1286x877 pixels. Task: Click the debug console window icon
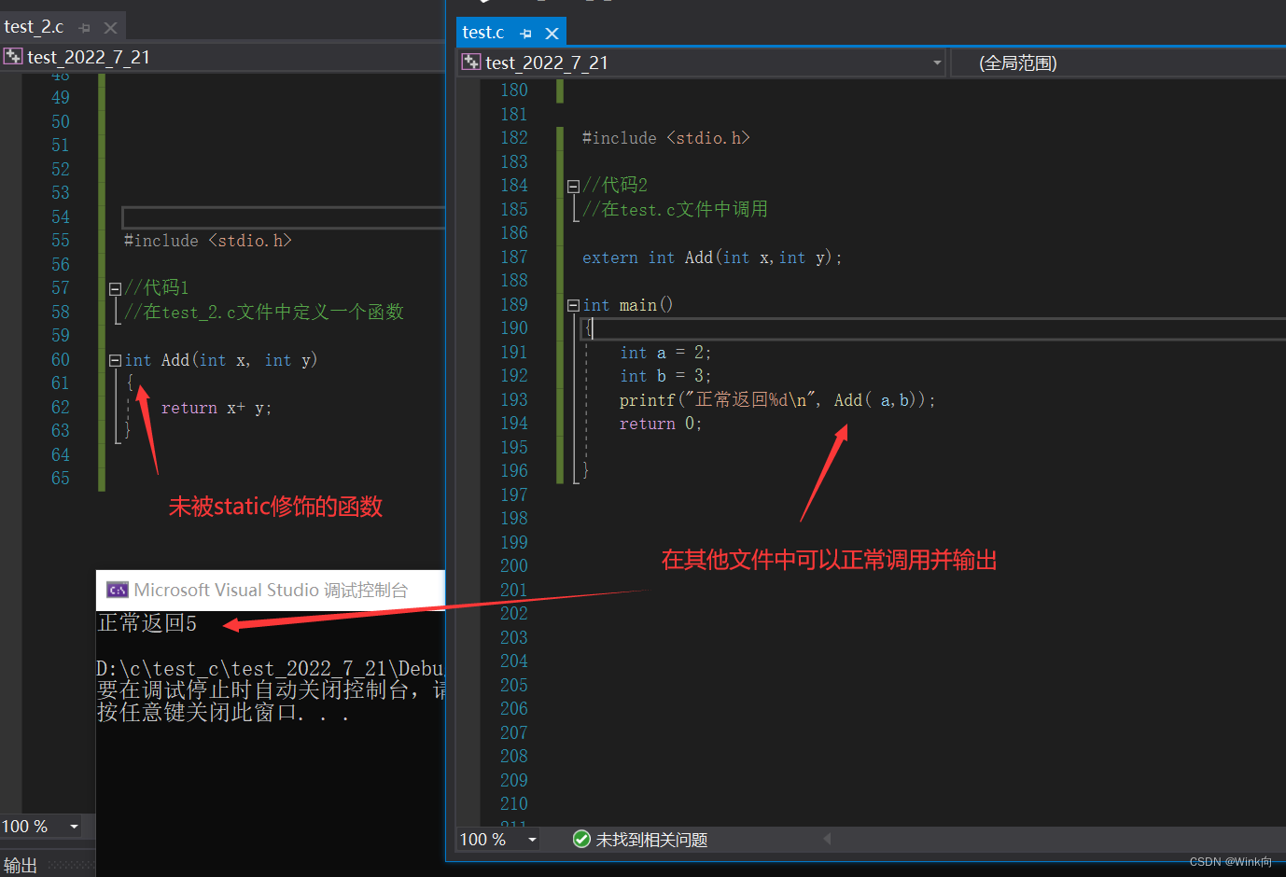click(118, 590)
